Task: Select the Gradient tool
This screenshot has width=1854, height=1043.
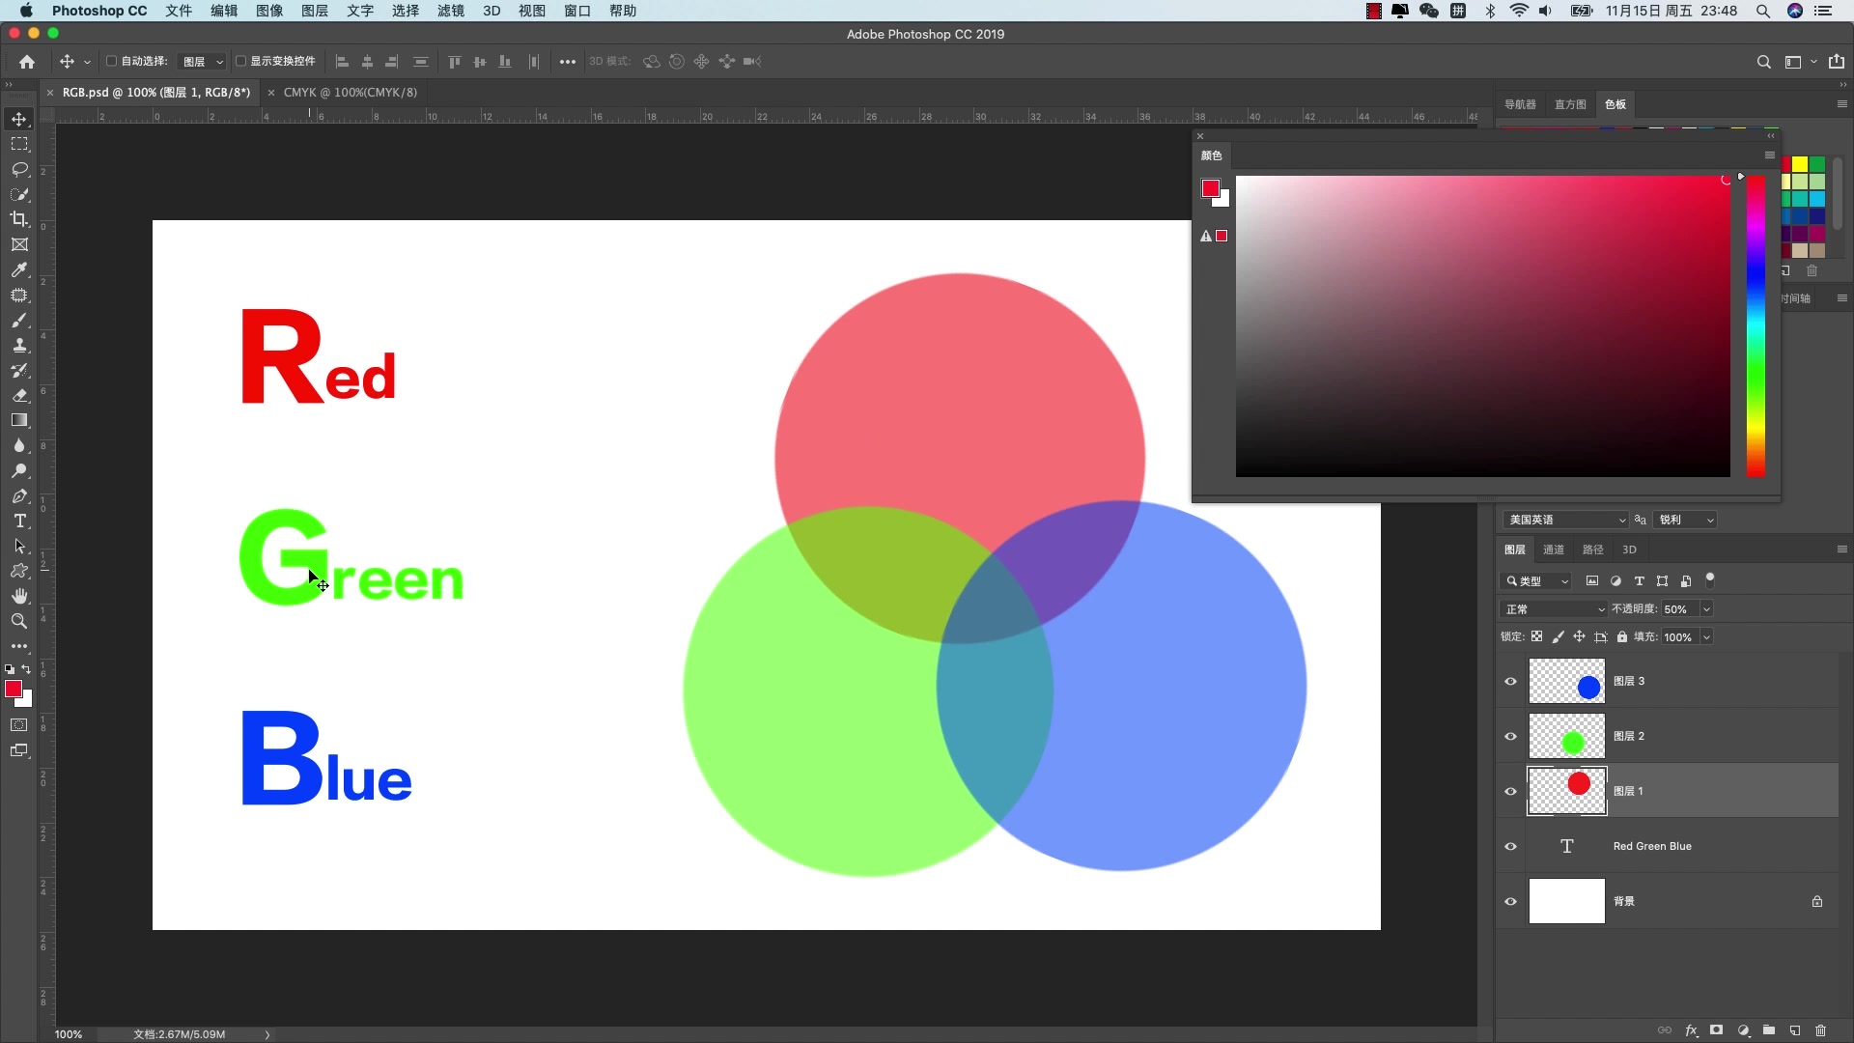Action: click(19, 419)
